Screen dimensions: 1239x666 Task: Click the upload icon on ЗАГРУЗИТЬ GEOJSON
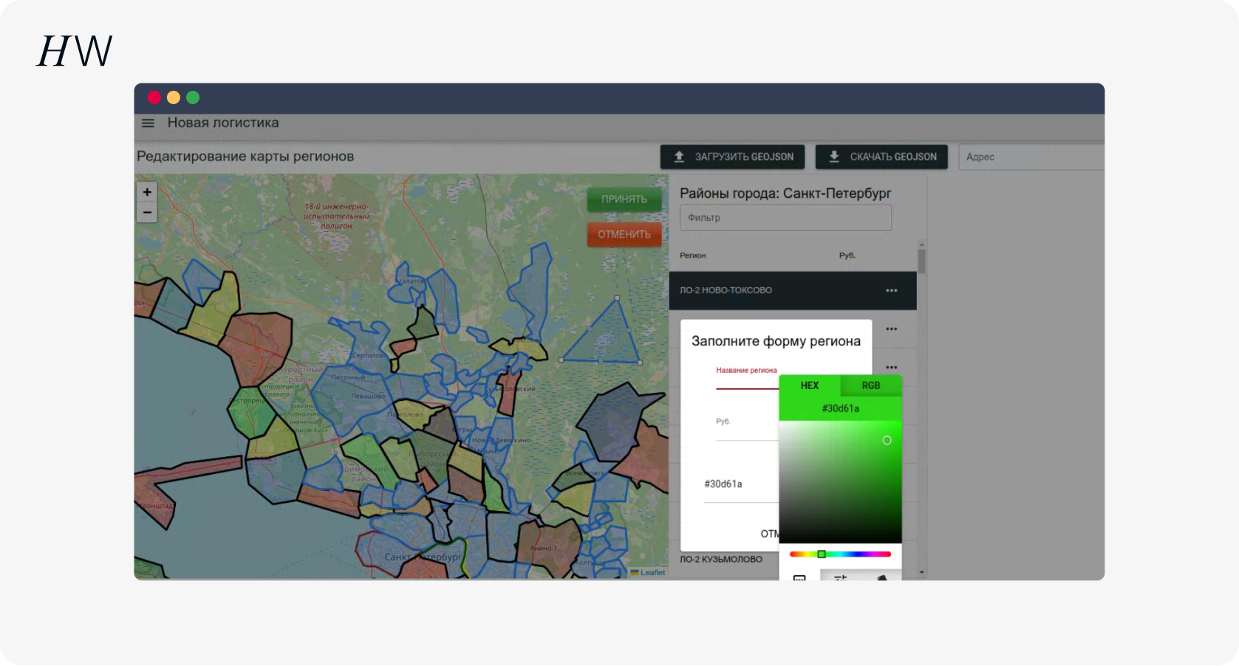pyautogui.click(x=679, y=157)
